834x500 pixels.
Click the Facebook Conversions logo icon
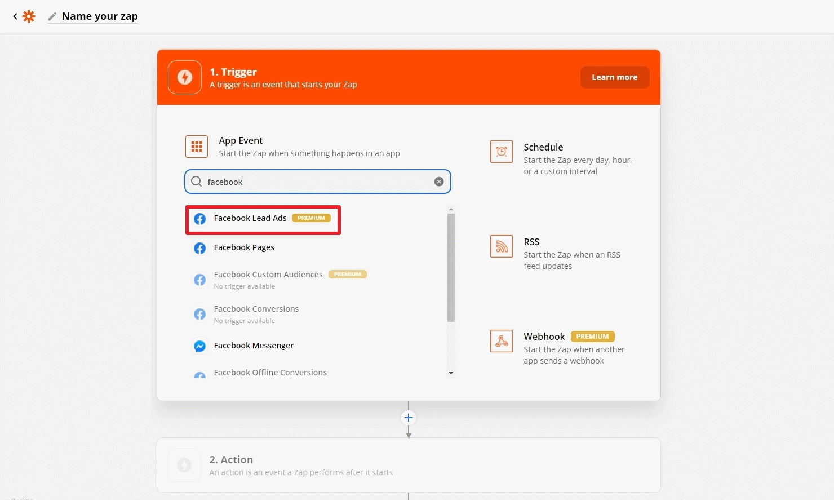[199, 314]
